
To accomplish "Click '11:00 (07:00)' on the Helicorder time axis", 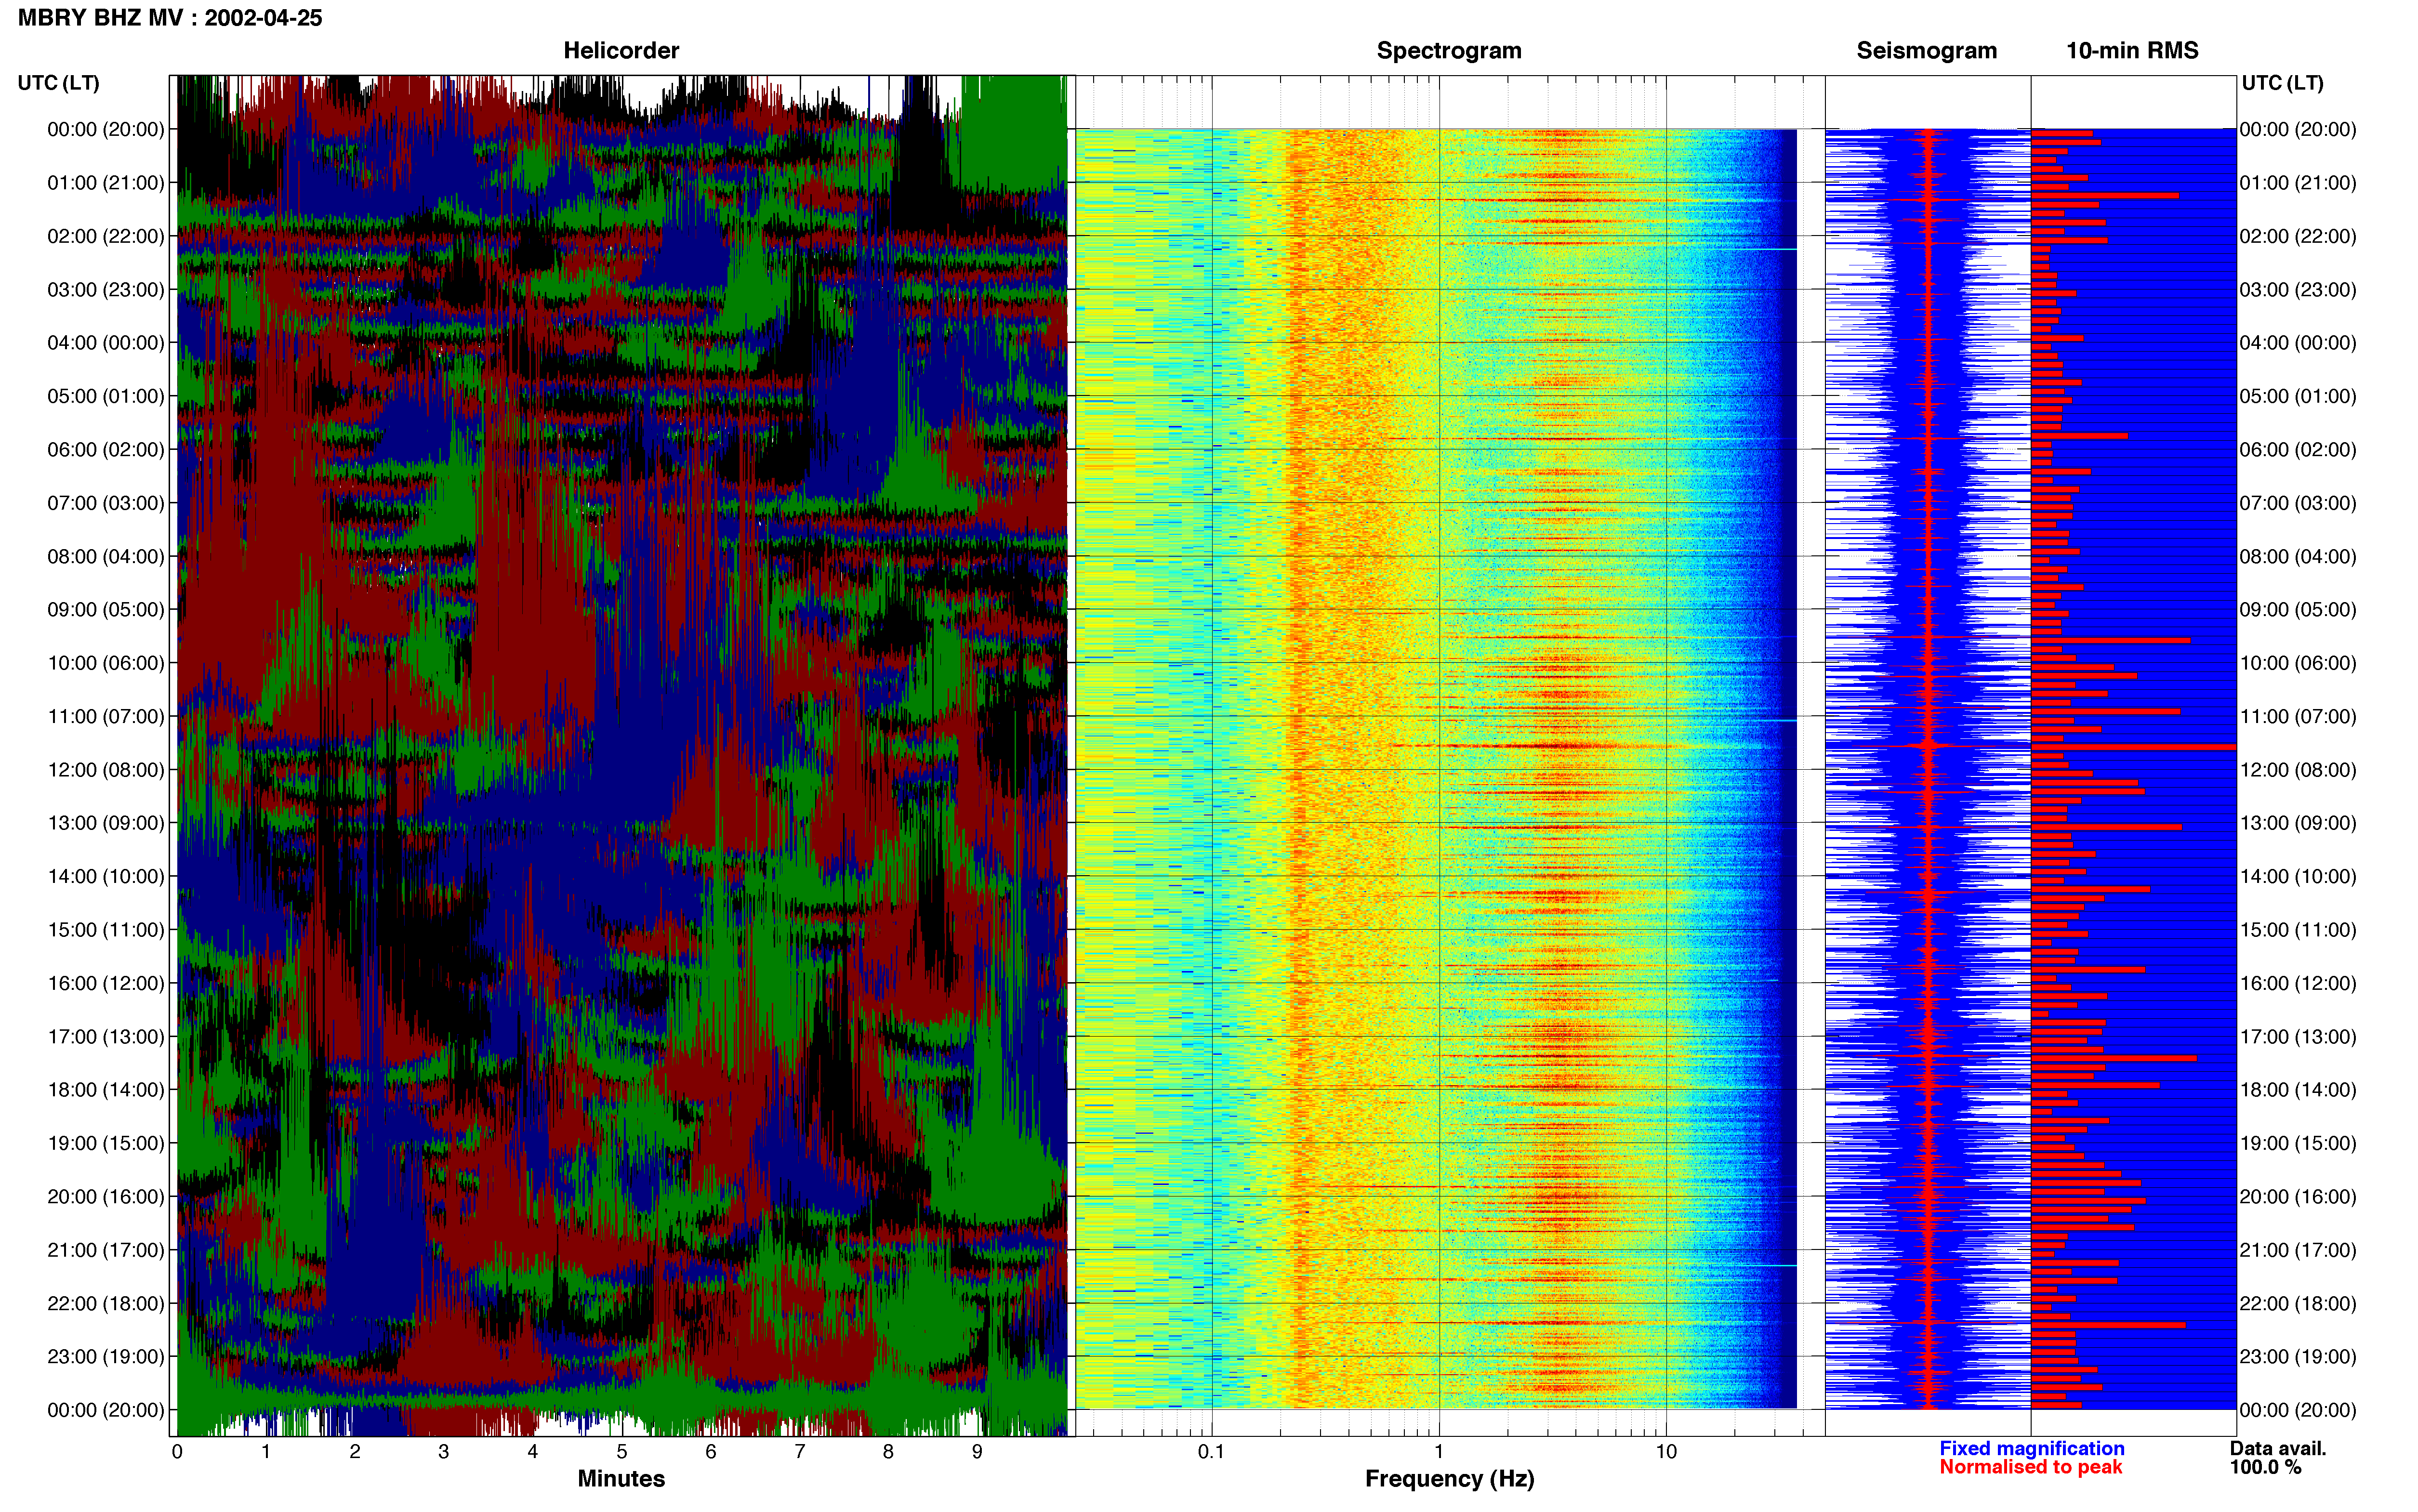I will (106, 716).
